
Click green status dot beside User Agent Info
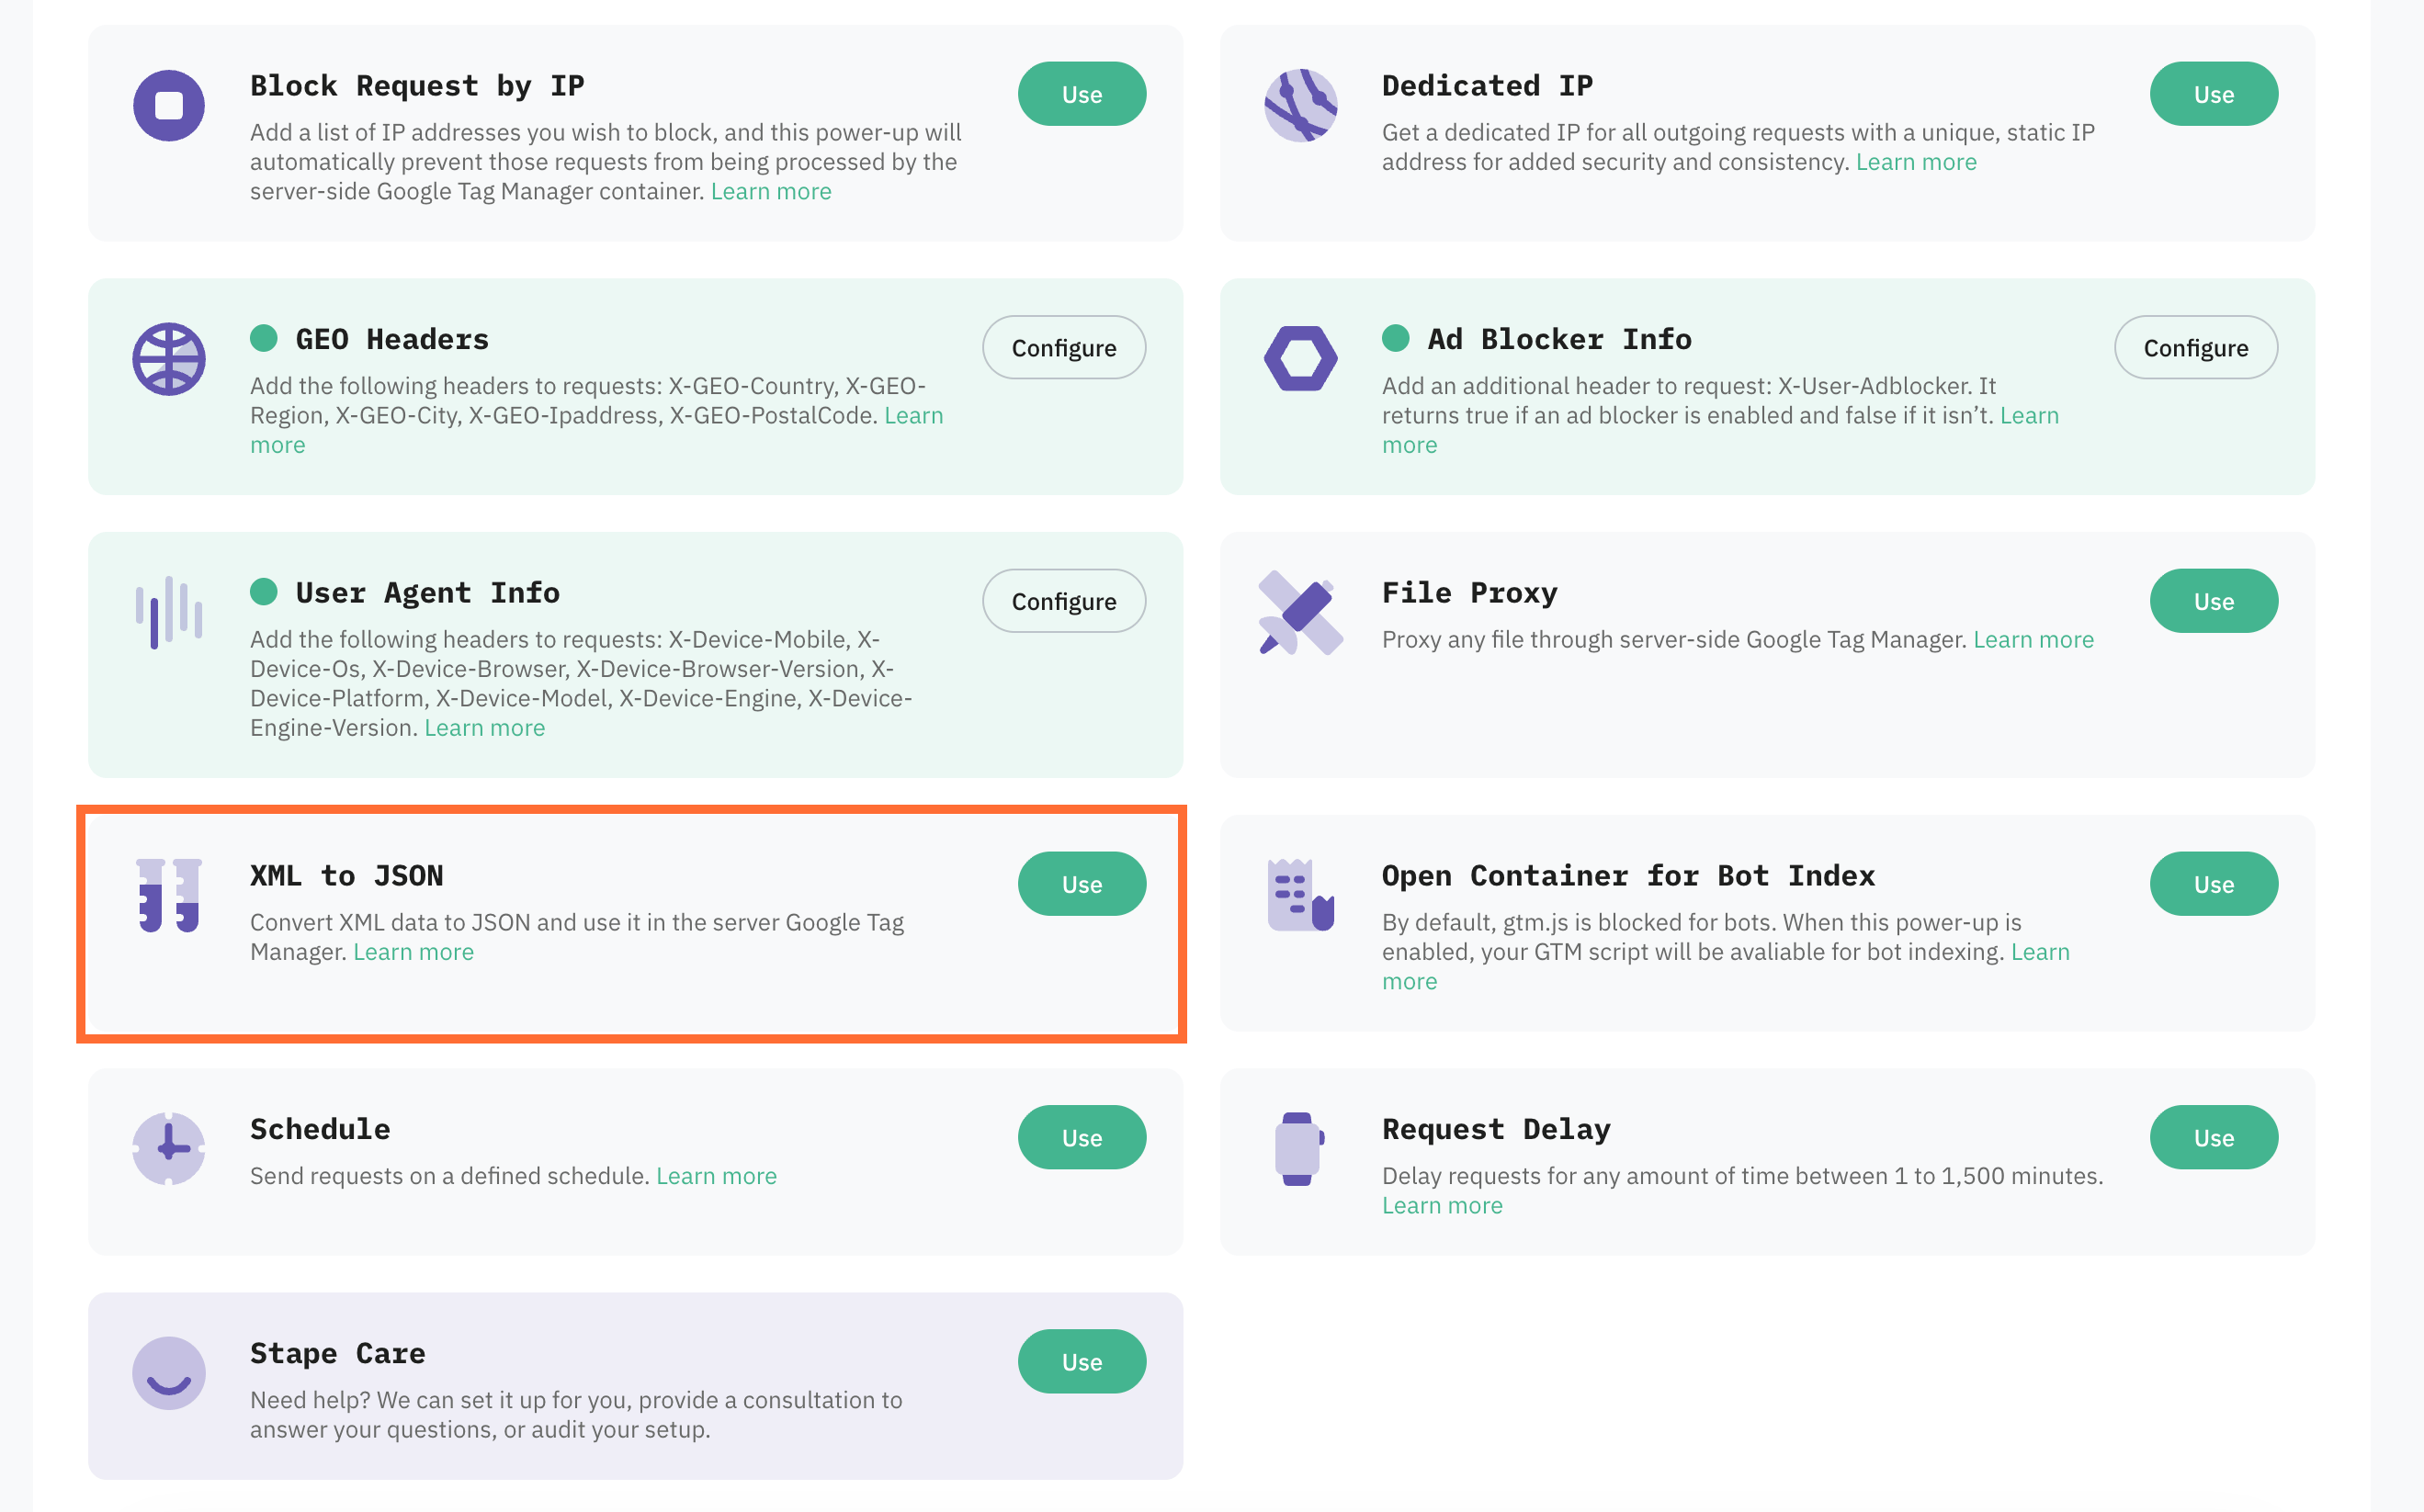(x=264, y=591)
